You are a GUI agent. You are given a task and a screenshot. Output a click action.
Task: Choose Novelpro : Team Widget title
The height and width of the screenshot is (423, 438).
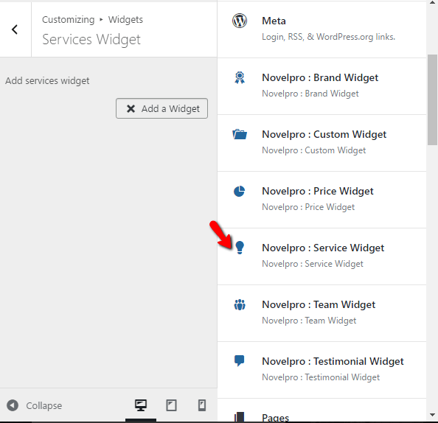pos(319,304)
